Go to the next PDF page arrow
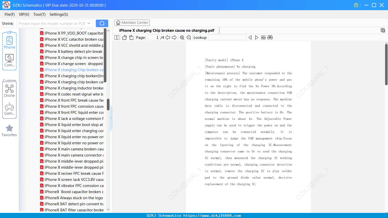Image resolution: width=388 pixels, height=218 pixels. 174,38
